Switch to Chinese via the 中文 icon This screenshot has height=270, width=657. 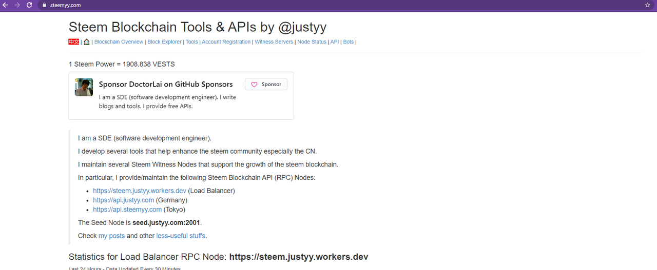(x=74, y=41)
